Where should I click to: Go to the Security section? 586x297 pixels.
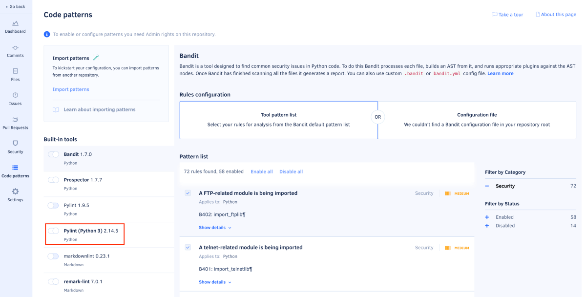pyautogui.click(x=15, y=148)
